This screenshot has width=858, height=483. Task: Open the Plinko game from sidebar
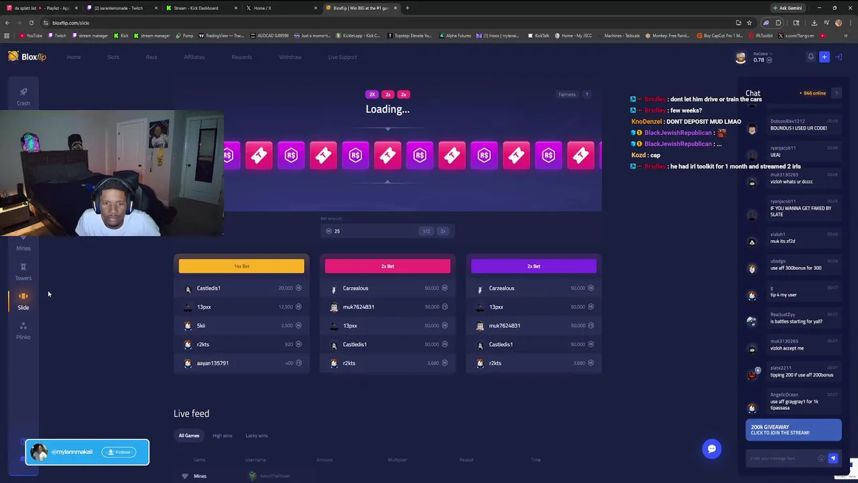[x=23, y=330]
